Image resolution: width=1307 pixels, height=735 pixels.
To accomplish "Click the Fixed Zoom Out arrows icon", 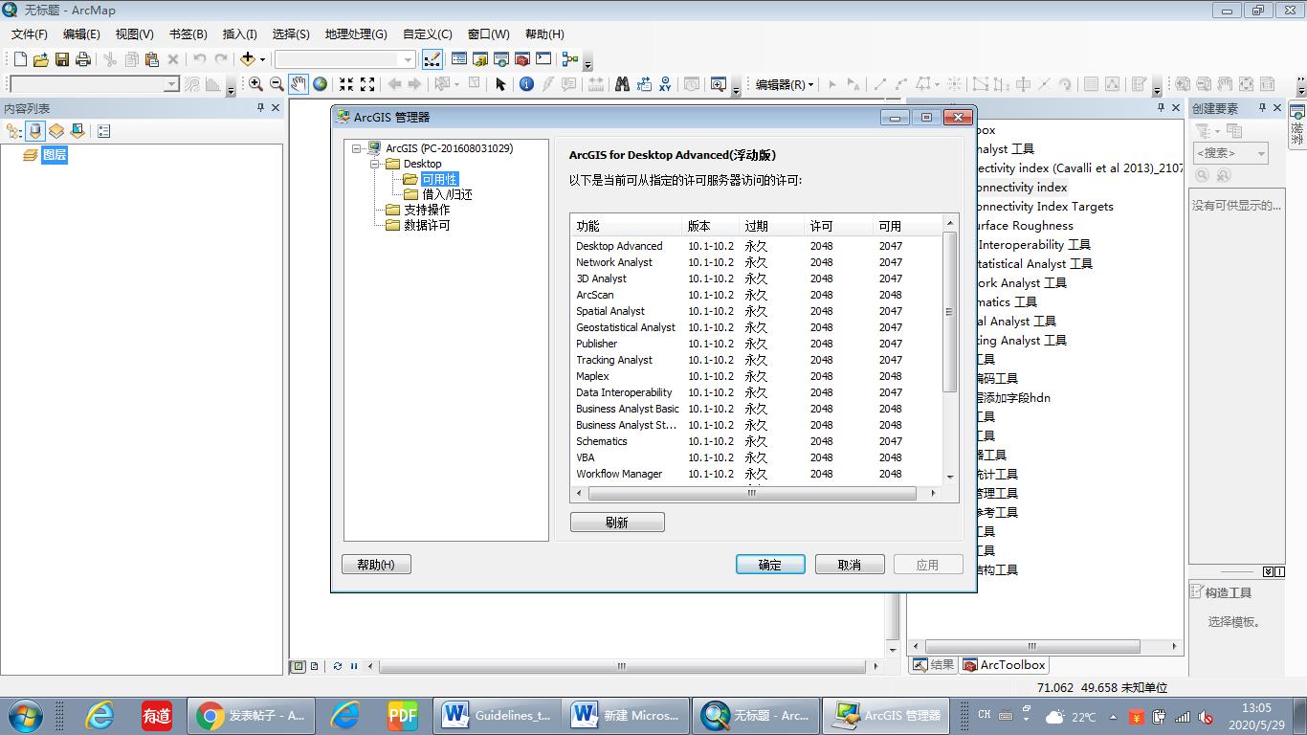I will pyautogui.click(x=367, y=84).
